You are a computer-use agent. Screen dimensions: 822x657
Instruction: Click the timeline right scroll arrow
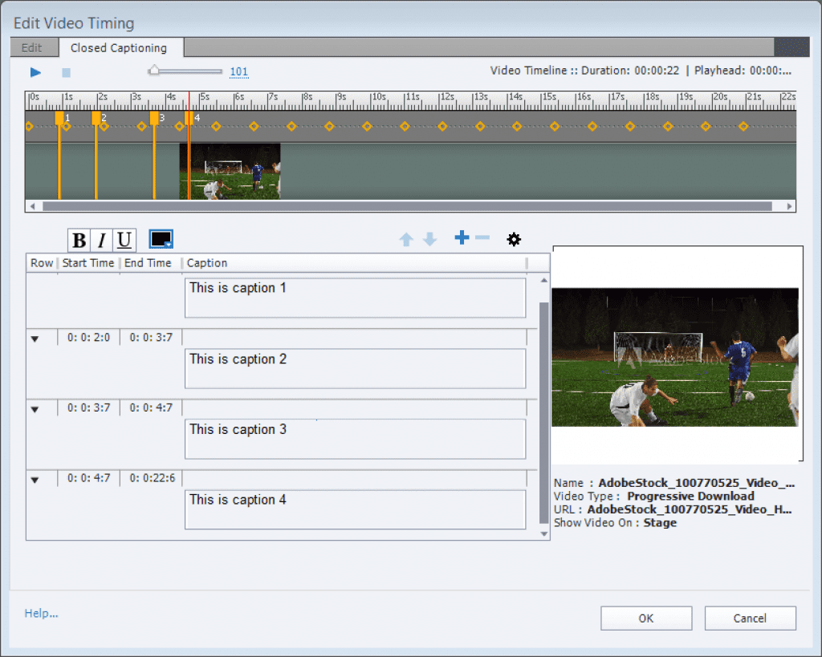tap(790, 206)
